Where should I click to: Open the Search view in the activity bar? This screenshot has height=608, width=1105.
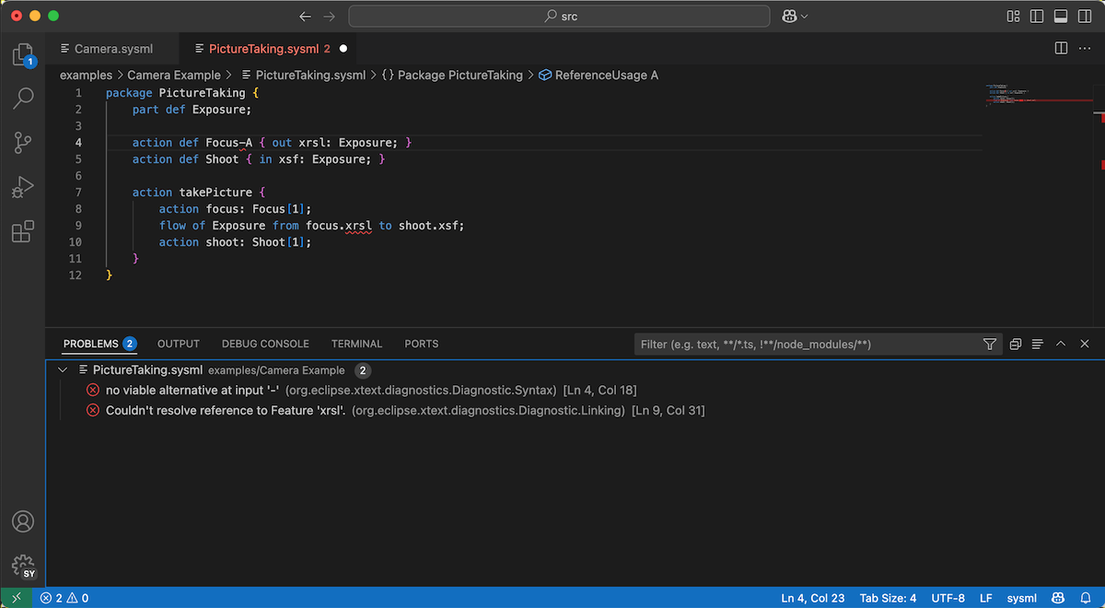(x=23, y=99)
